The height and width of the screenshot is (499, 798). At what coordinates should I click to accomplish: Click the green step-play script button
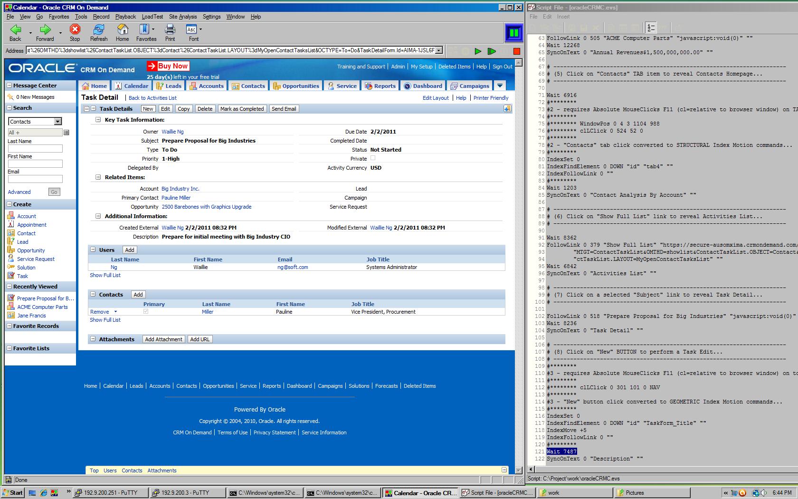(492, 51)
